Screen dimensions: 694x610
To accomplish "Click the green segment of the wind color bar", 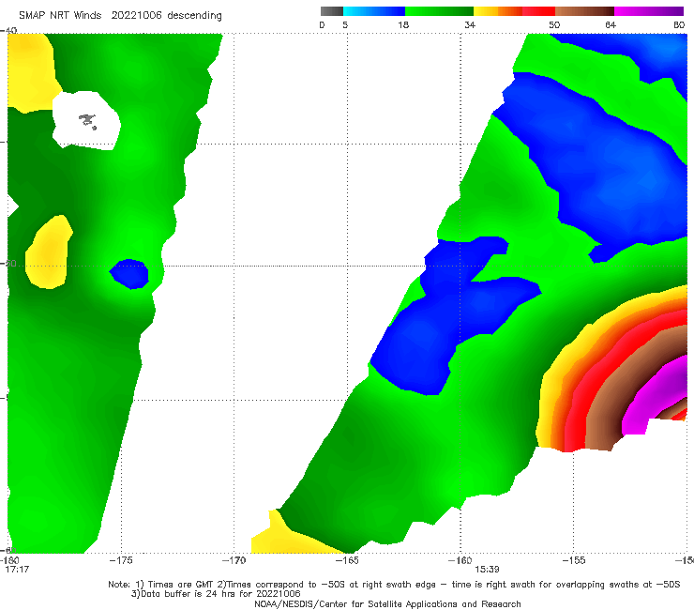I will click(439, 11).
